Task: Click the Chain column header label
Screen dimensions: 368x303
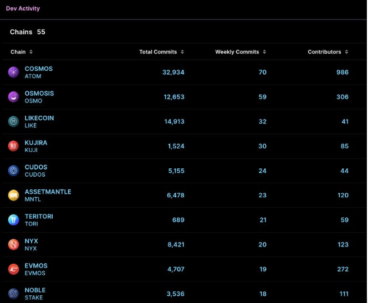Action: pyautogui.click(x=18, y=52)
